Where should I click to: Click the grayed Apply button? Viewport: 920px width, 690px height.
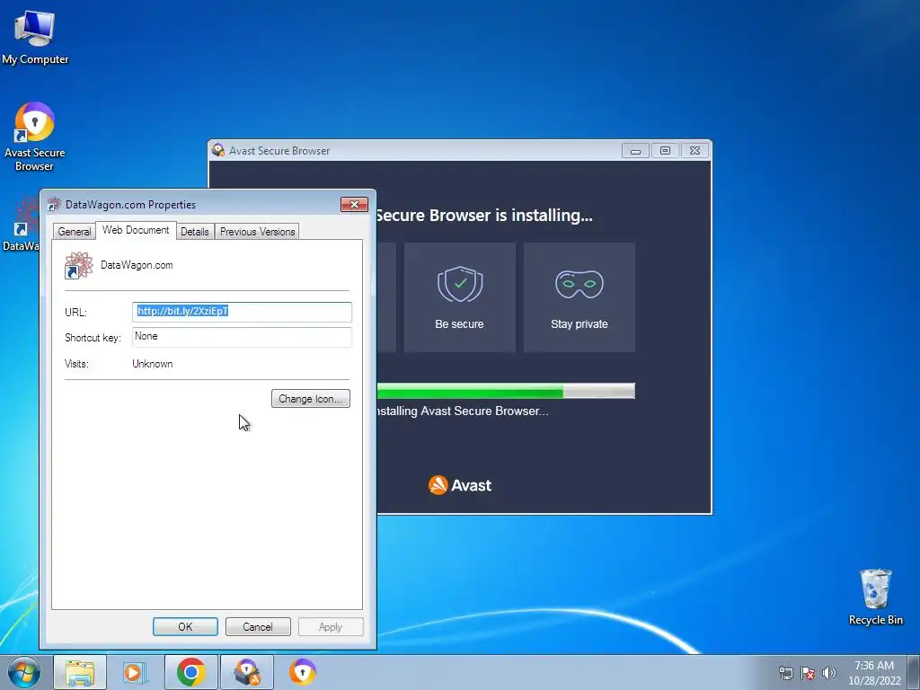(331, 626)
